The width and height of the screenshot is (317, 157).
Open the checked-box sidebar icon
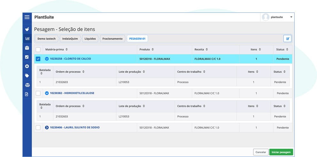point(27,57)
